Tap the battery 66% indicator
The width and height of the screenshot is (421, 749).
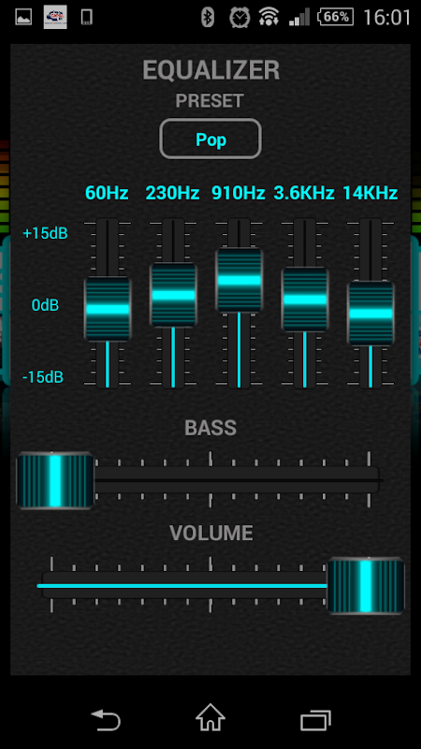(x=336, y=18)
